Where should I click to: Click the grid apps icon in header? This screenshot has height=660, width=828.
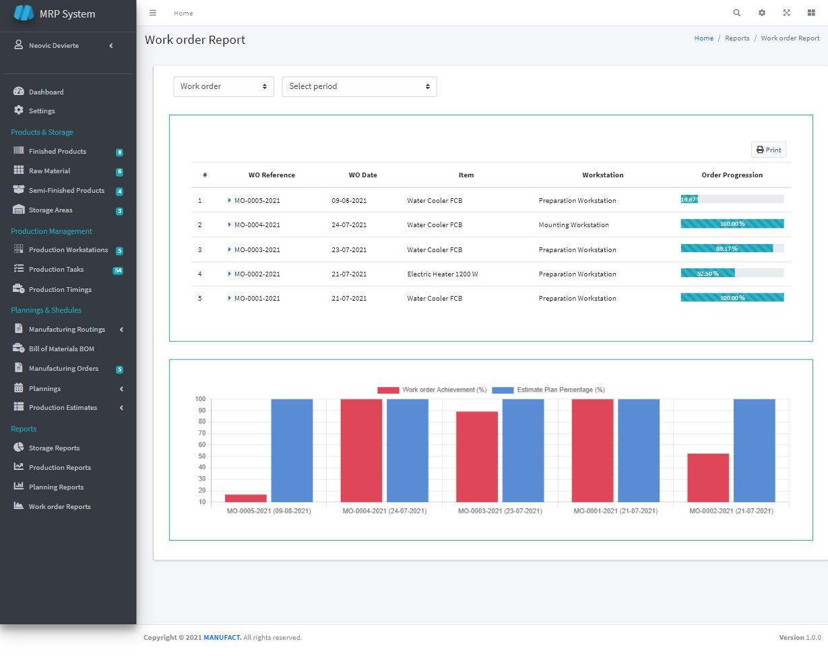tap(811, 13)
